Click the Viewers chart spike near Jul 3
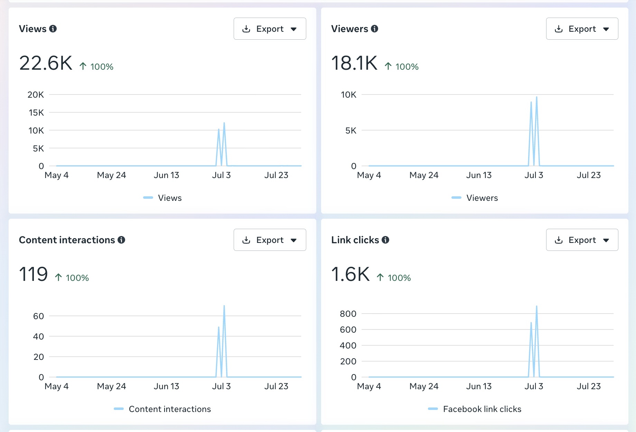This screenshot has width=636, height=432. (536, 97)
